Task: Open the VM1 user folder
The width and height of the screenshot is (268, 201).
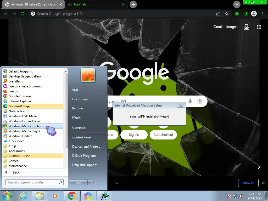Action: click(75, 90)
